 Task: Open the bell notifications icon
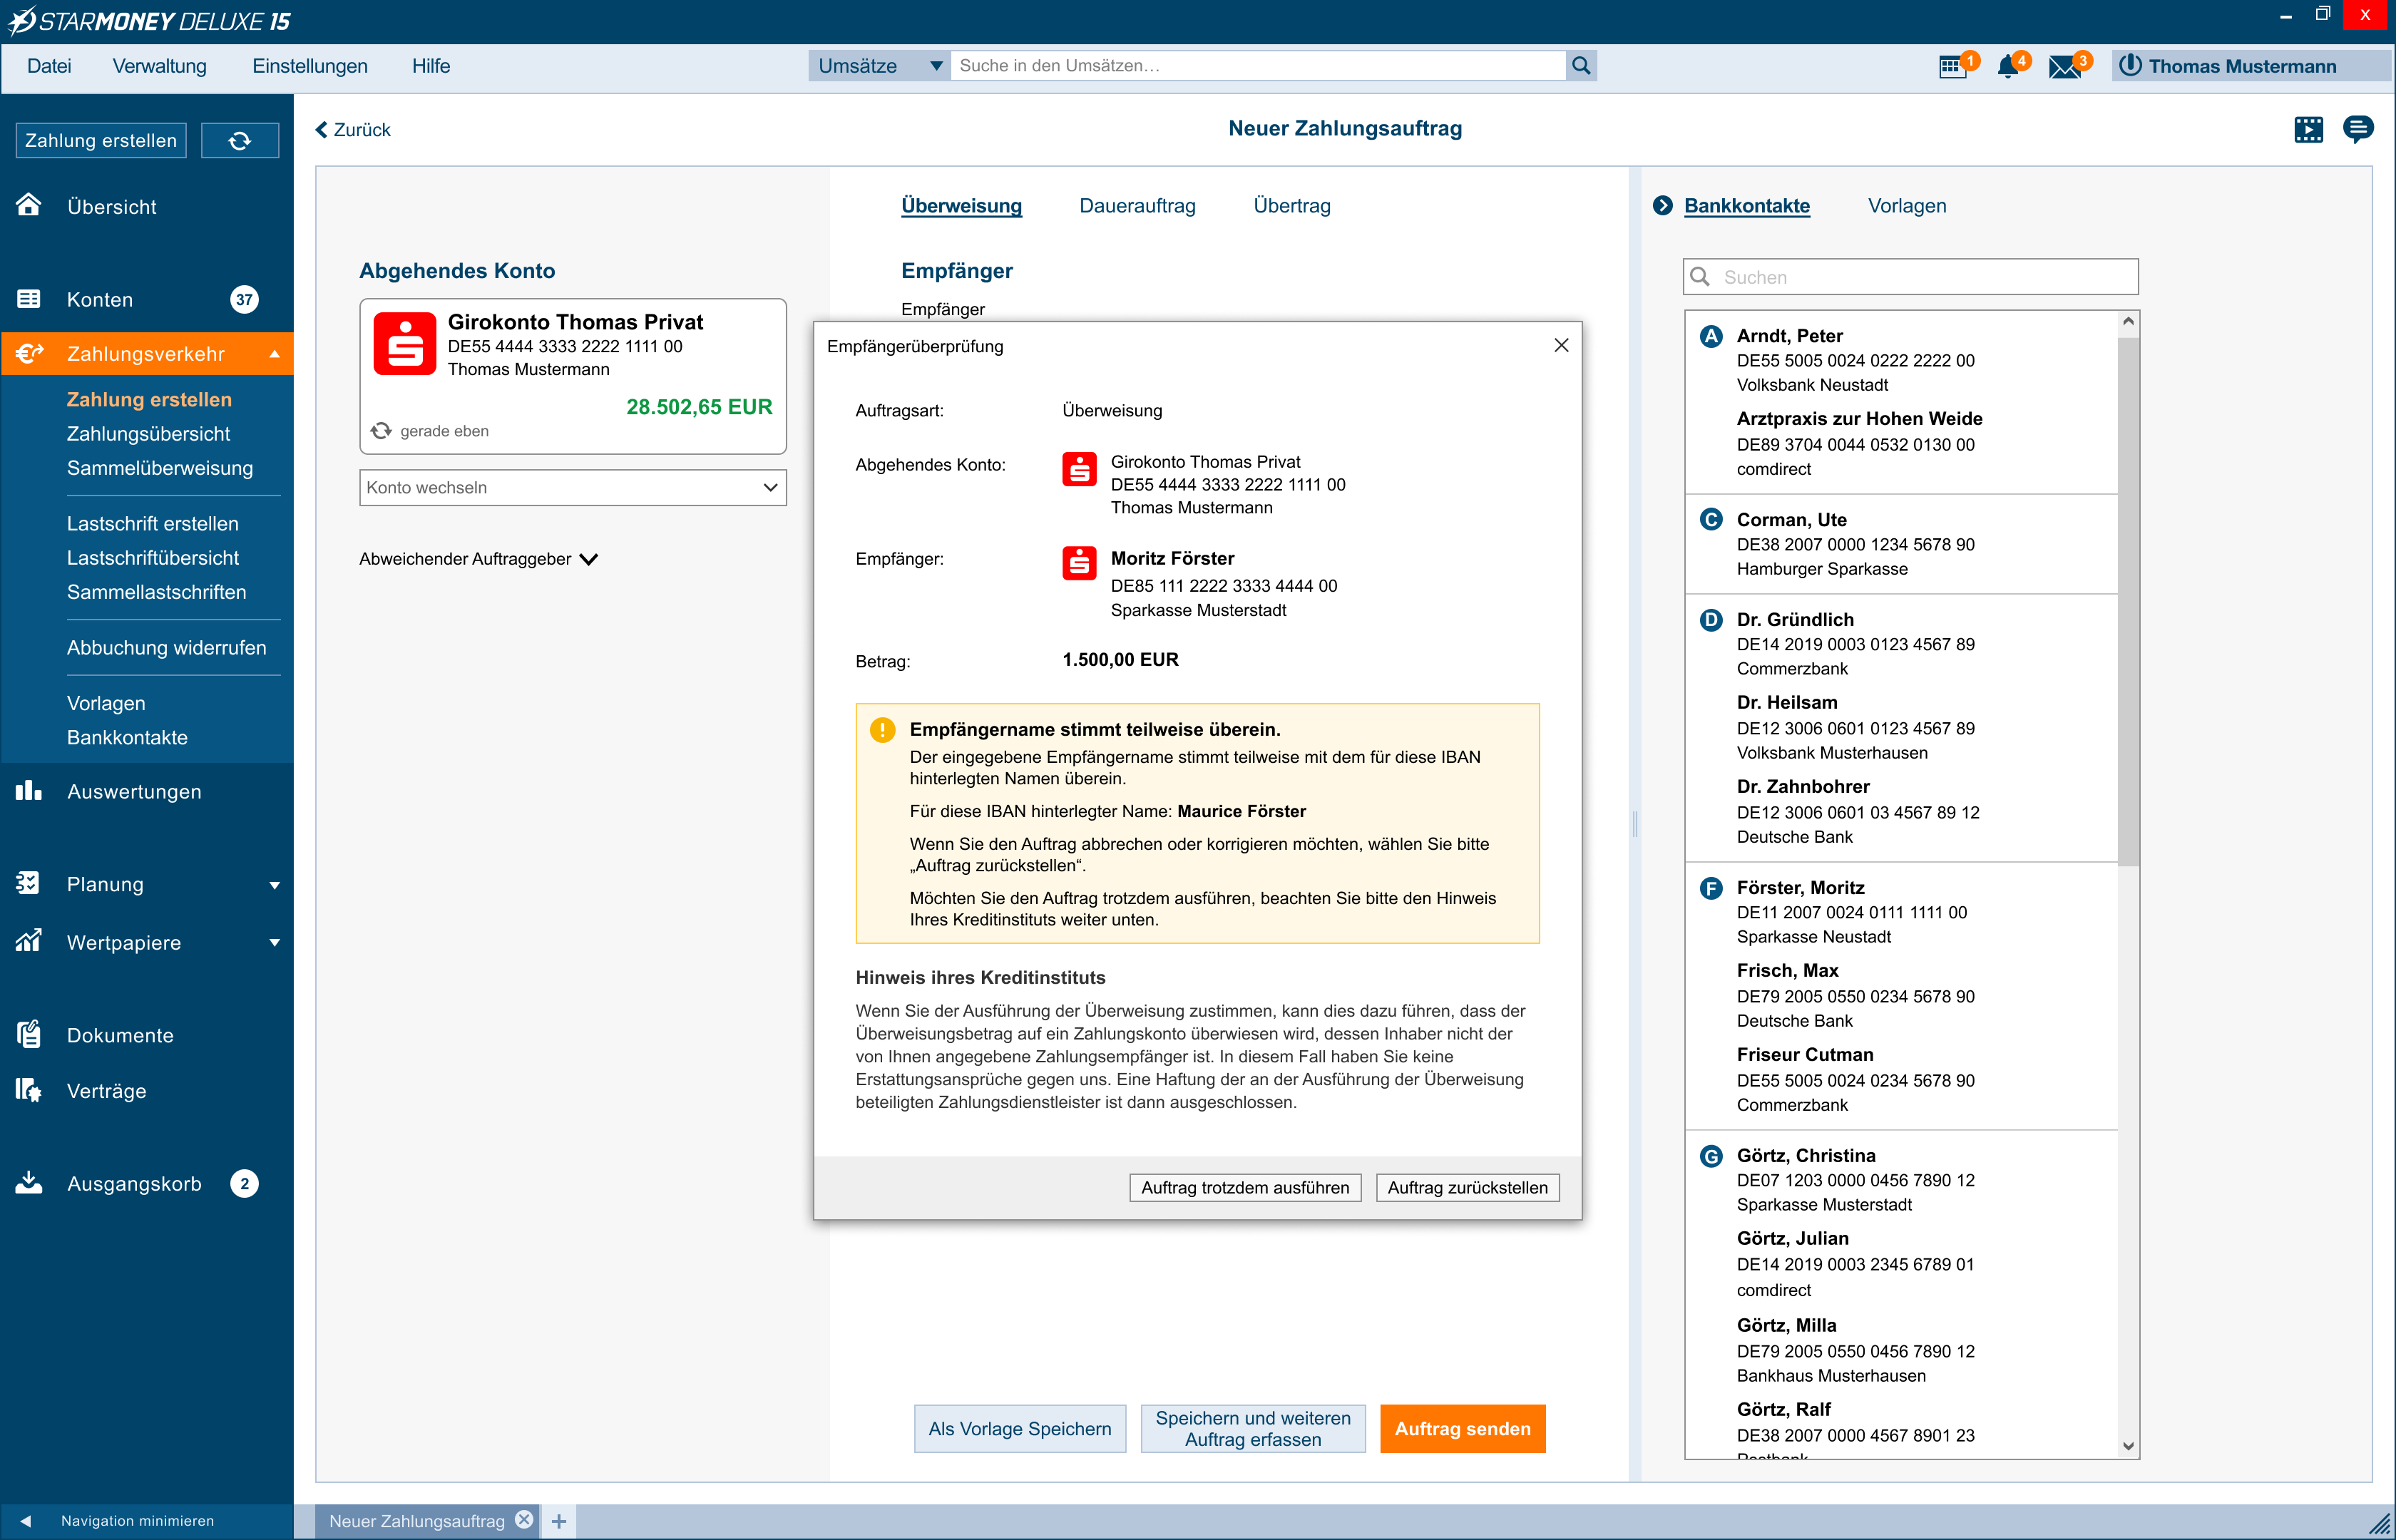click(2007, 67)
